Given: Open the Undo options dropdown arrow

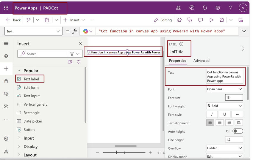Looking at the screenshot, I should pos(38,20).
